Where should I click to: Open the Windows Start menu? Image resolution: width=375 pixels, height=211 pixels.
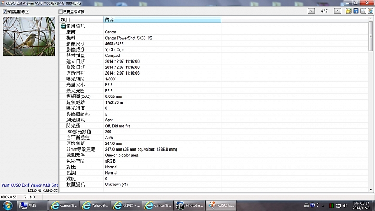click(x=8, y=205)
